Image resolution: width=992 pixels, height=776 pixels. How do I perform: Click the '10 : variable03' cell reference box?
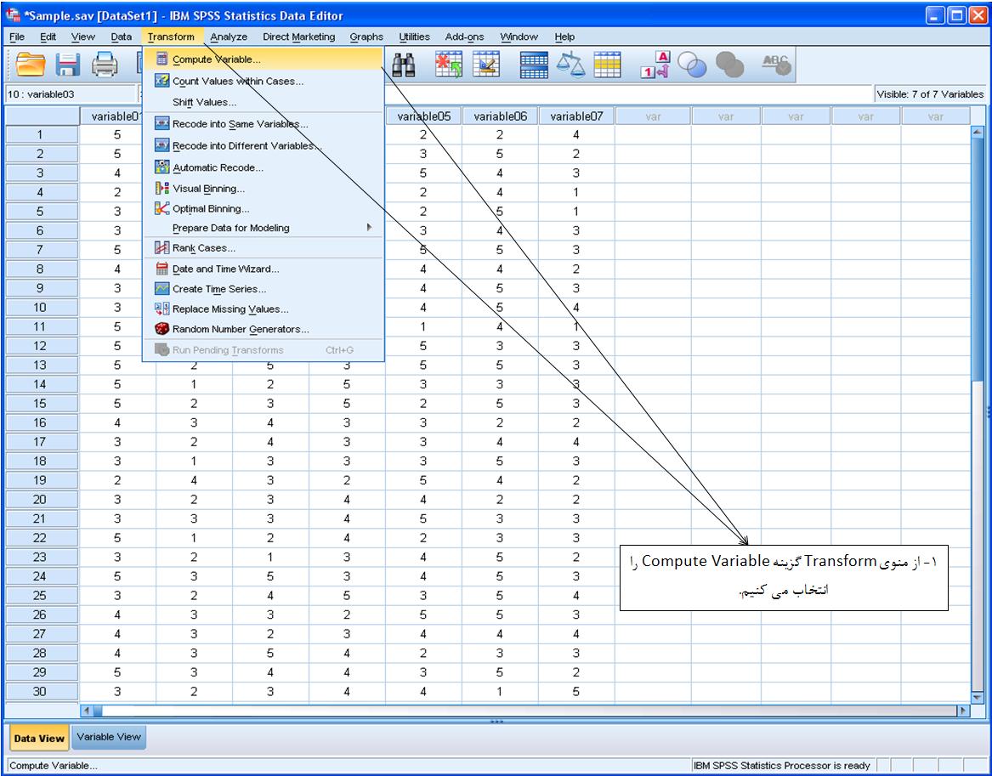(x=70, y=94)
